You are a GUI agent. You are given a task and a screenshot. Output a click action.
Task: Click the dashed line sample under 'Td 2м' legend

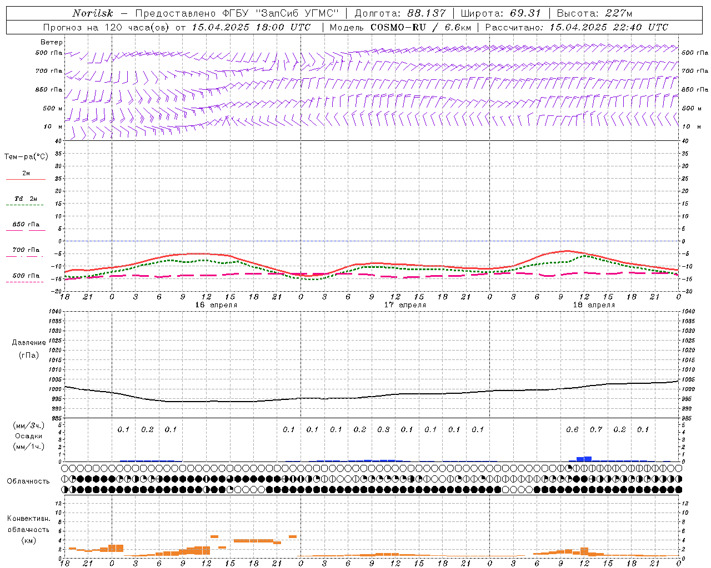[x=25, y=205]
